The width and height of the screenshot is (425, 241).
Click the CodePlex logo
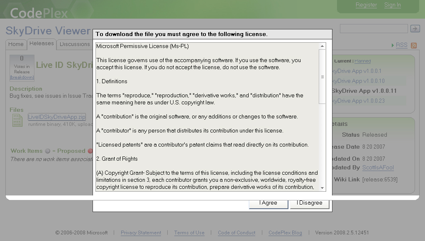click(x=39, y=13)
